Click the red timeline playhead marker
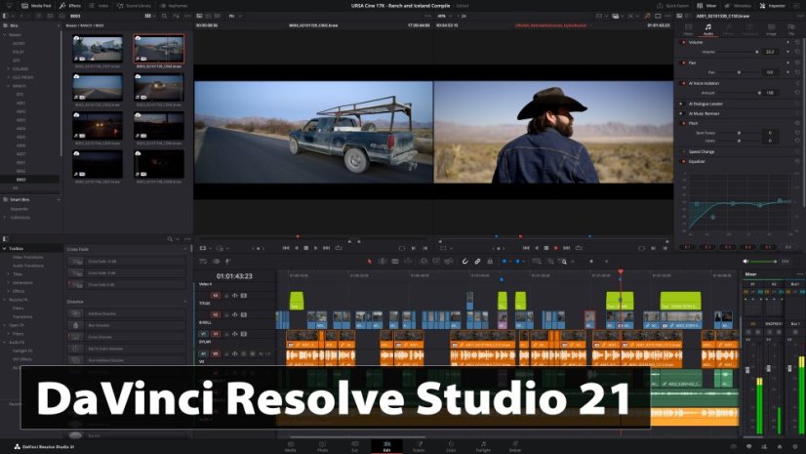The width and height of the screenshot is (806, 454). (621, 271)
